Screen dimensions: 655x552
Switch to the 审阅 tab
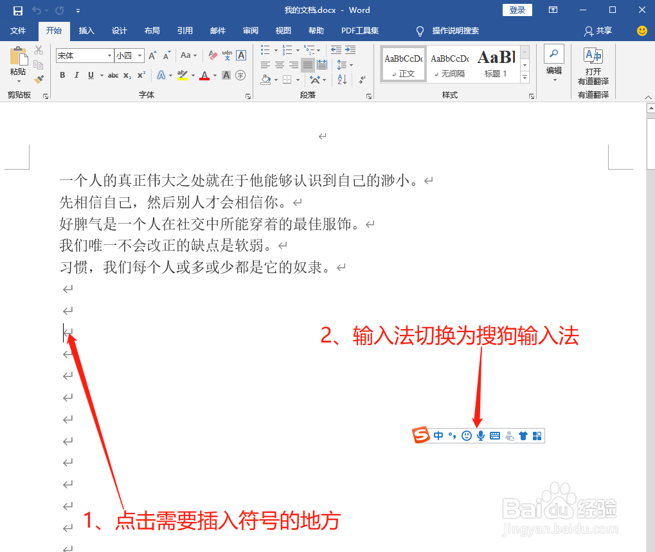click(250, 30)
